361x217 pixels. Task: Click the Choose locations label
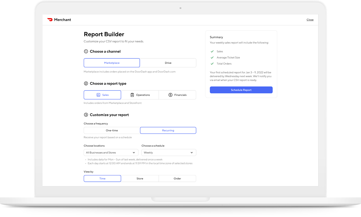tap(94, 146)
